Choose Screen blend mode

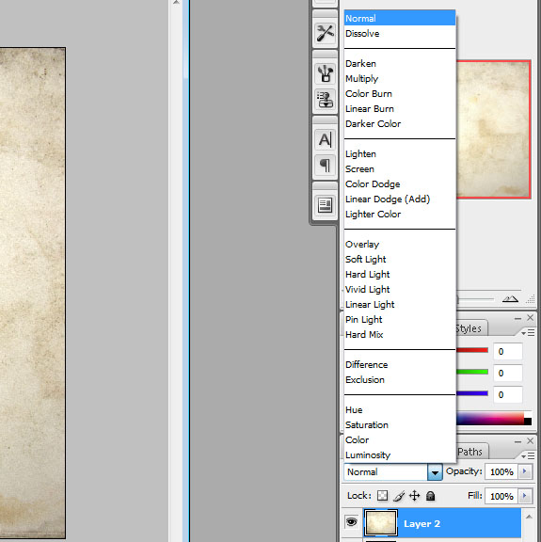pyautogui.click(x=400, y=169)
